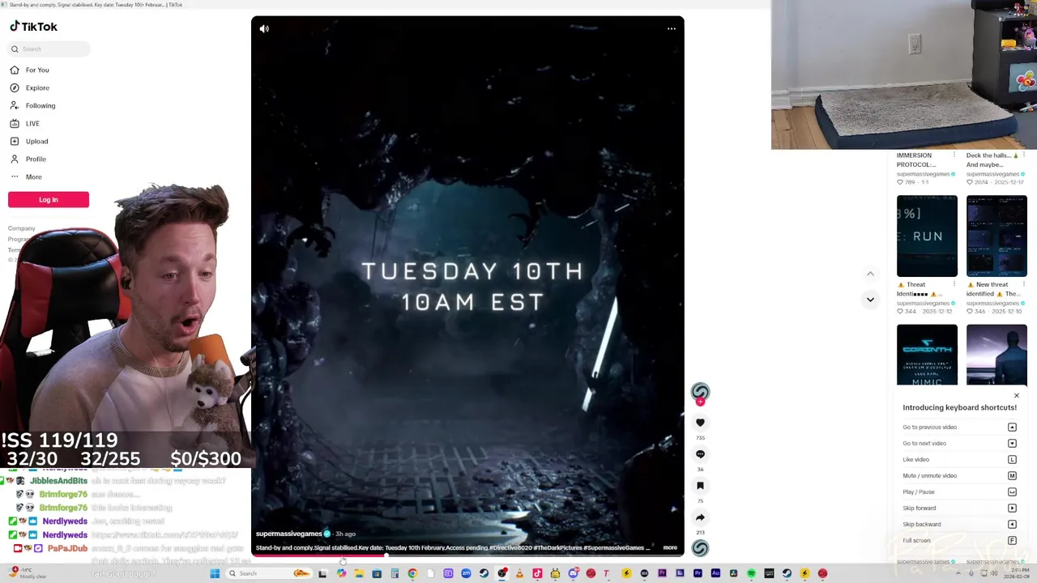
Task: Open the CORINTH MIMIC video thumbnail
Action: point(927,355)
